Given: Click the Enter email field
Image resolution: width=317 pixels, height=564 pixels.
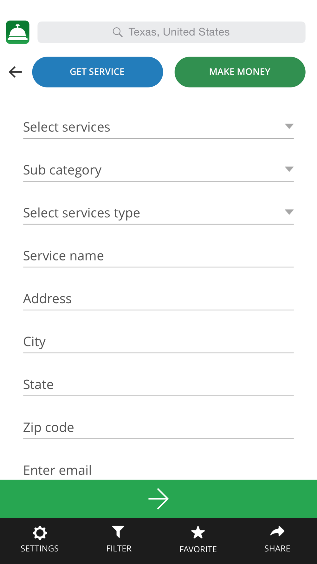Looking at the screenshot, I should click(158, 470).
